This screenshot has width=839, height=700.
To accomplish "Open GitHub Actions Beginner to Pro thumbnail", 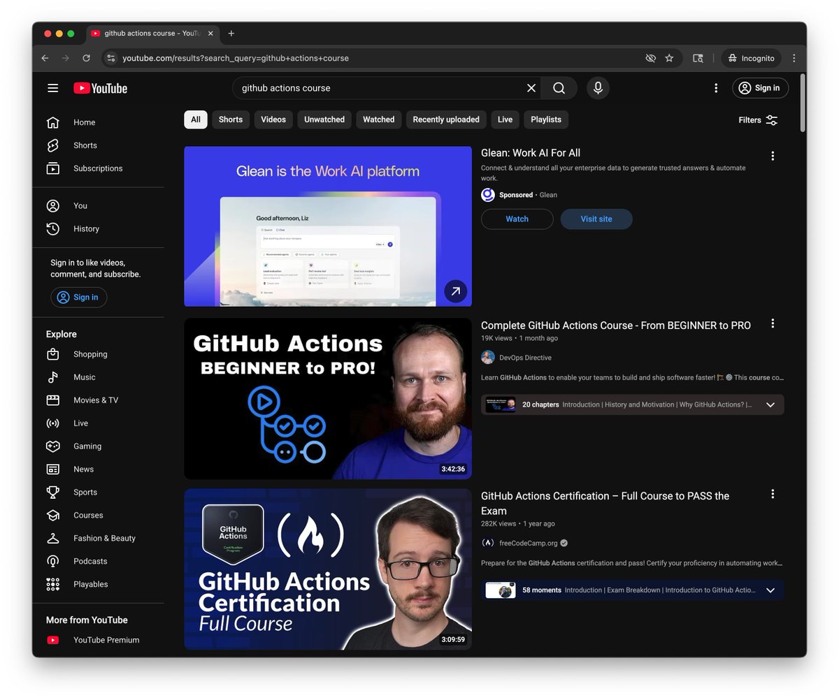I will tap(328, 399).
